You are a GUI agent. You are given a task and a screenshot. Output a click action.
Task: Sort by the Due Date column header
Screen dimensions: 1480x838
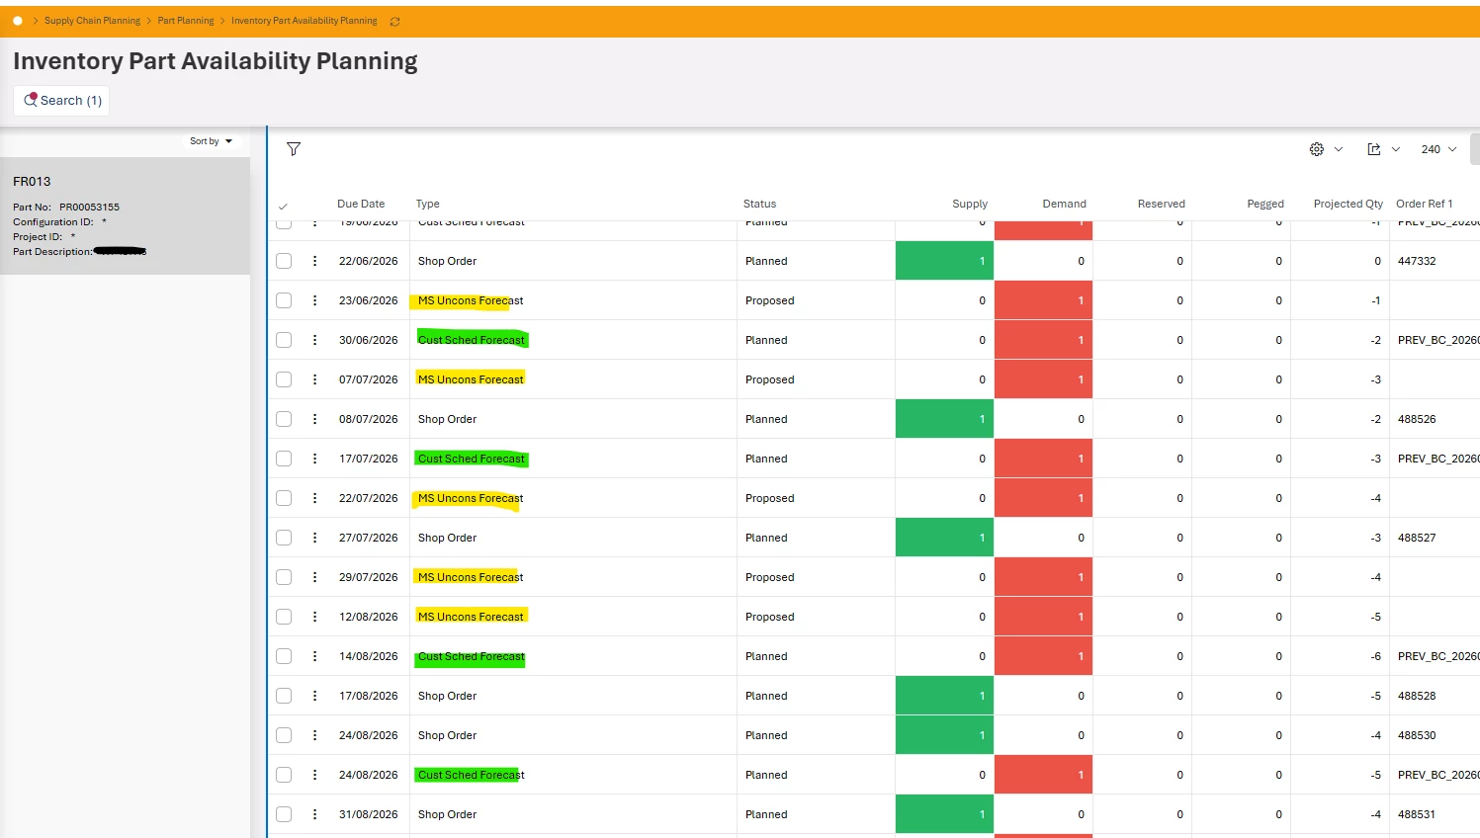[x=361, y=204]
